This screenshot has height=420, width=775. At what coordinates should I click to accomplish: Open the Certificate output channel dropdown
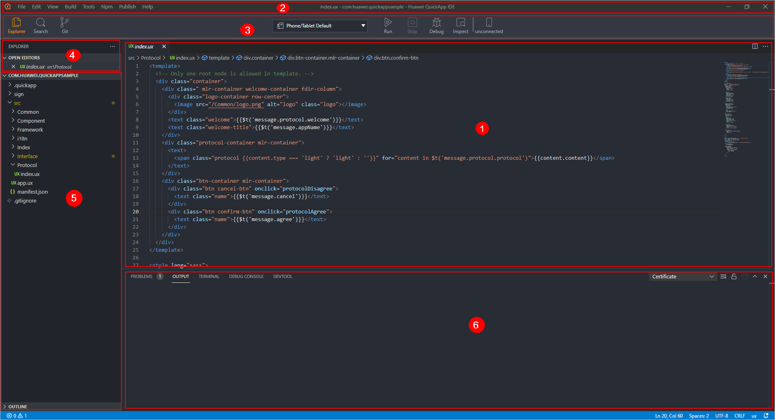tap(683, 276)
